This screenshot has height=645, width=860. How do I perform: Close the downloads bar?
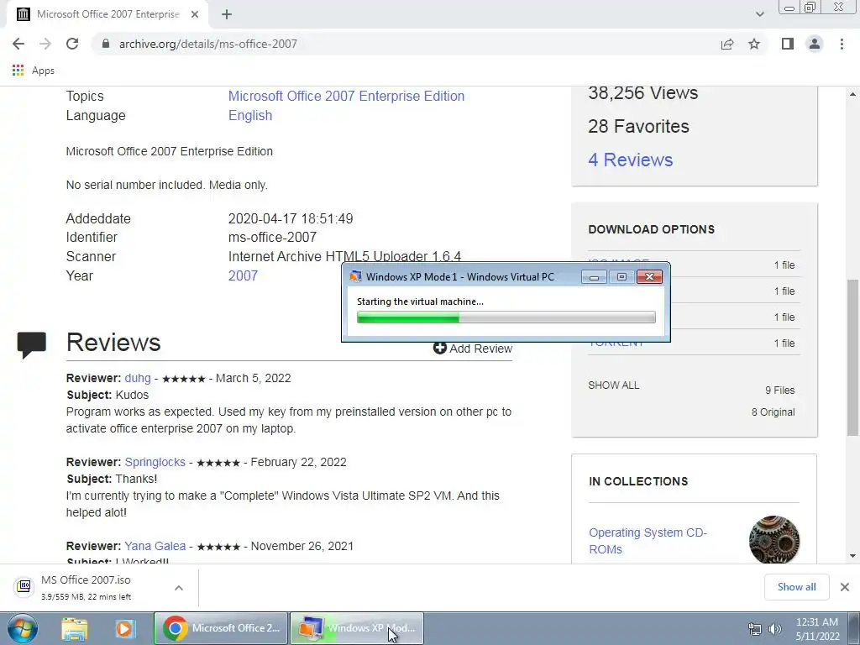click(x=845, y=587)
